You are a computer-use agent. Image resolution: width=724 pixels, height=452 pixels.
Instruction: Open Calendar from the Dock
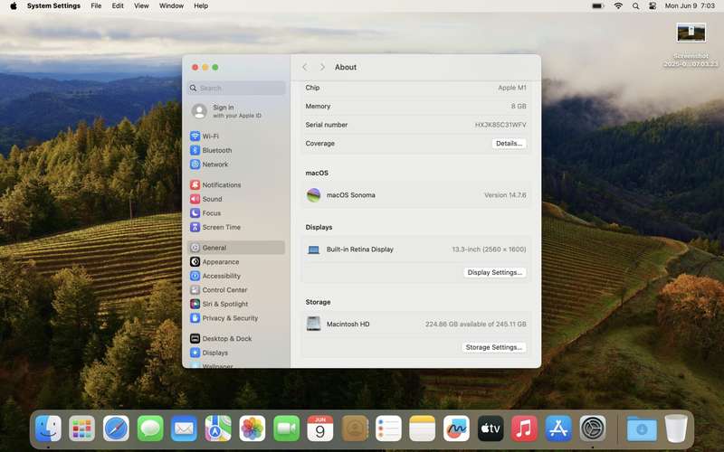(320, 428)
